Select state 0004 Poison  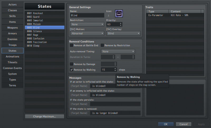(45, 24)
